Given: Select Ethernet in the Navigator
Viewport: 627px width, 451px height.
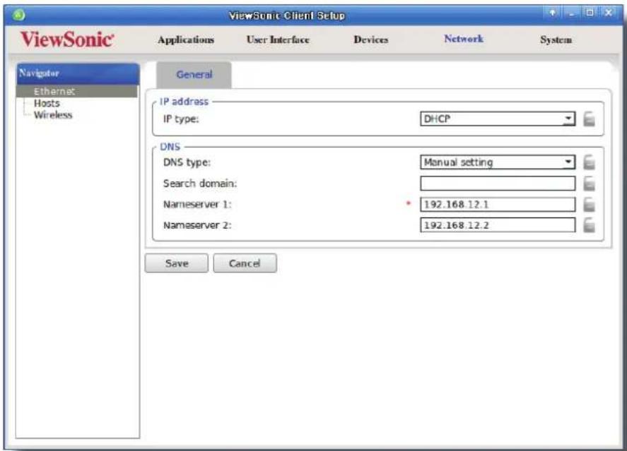Looking at the screenshot, I should (x=77, y=91).
